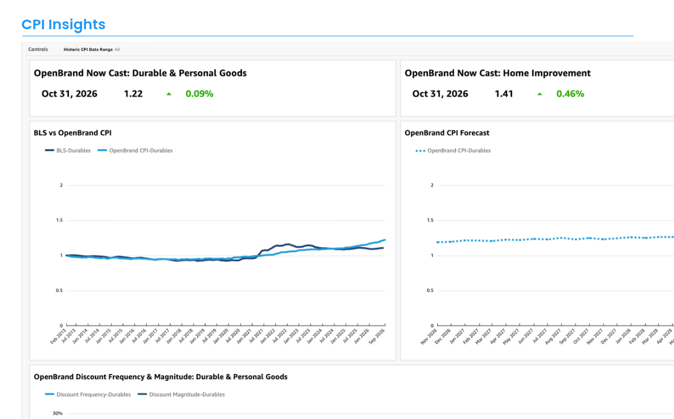Click Oct 31, 2026 in Durable goods card
The width and height of the screenshot is (674, 419).
point(69,94)
